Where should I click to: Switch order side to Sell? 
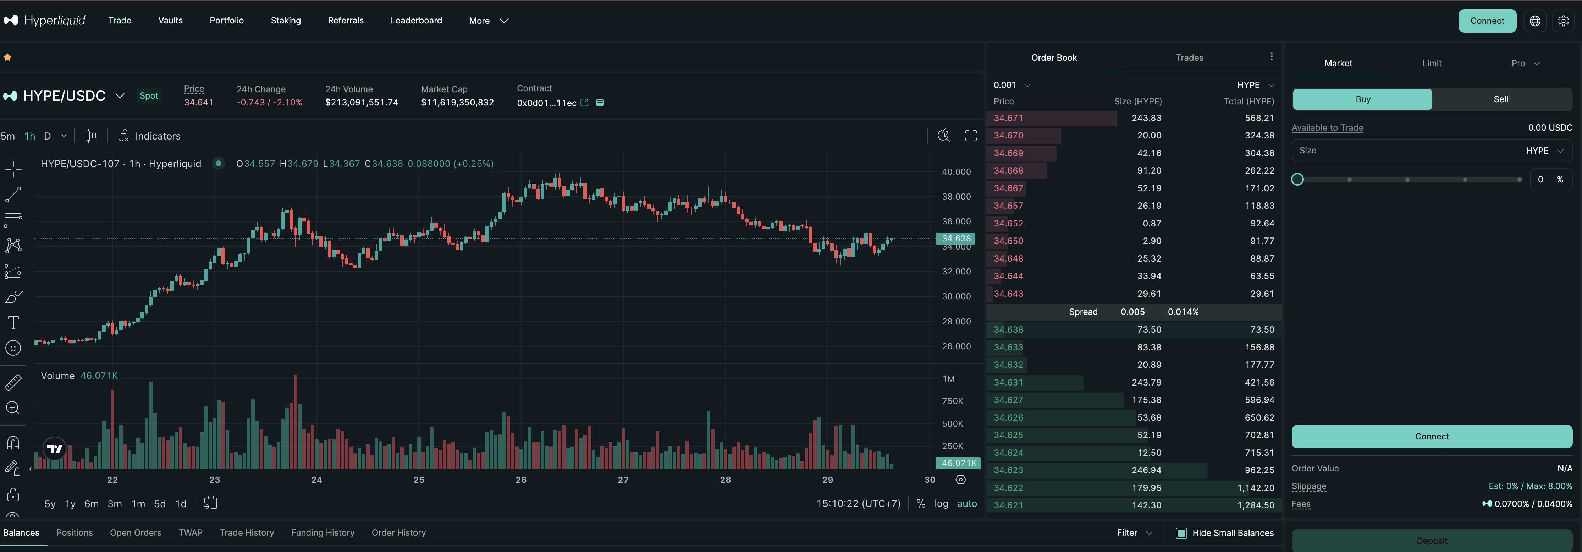click(x=1500, y=99)
